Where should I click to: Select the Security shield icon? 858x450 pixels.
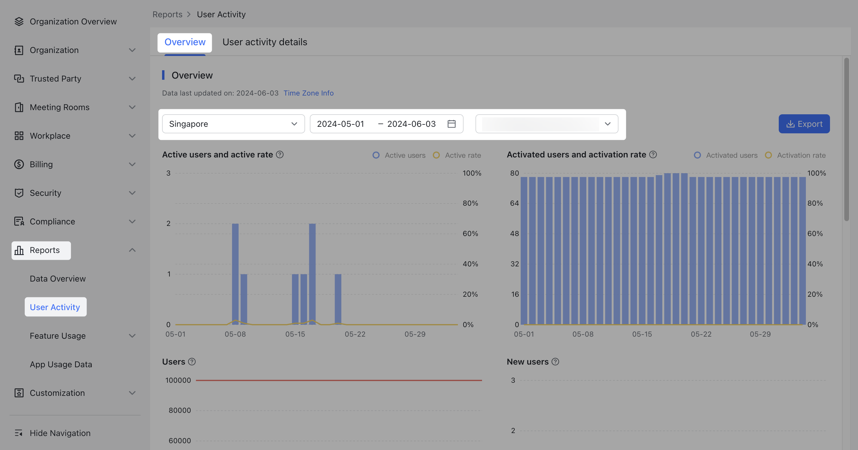click(19, 193)
